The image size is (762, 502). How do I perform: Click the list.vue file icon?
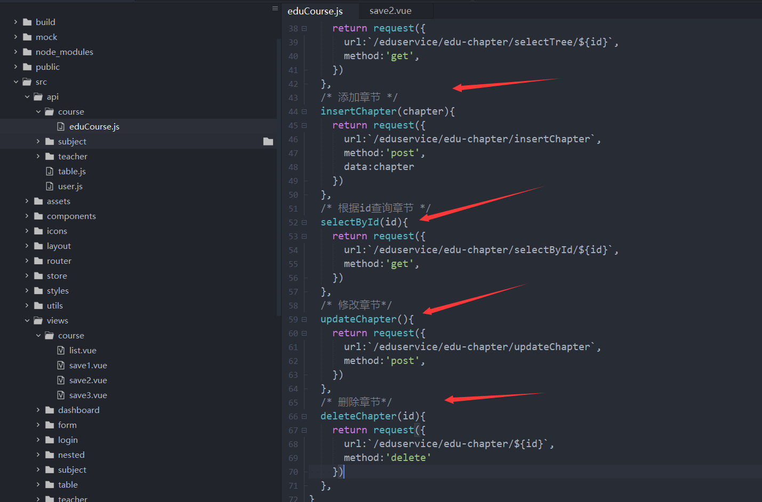click(x=61, y=350)
